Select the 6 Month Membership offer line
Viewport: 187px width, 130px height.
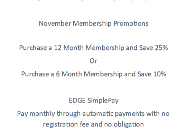(x=94, y=74)
